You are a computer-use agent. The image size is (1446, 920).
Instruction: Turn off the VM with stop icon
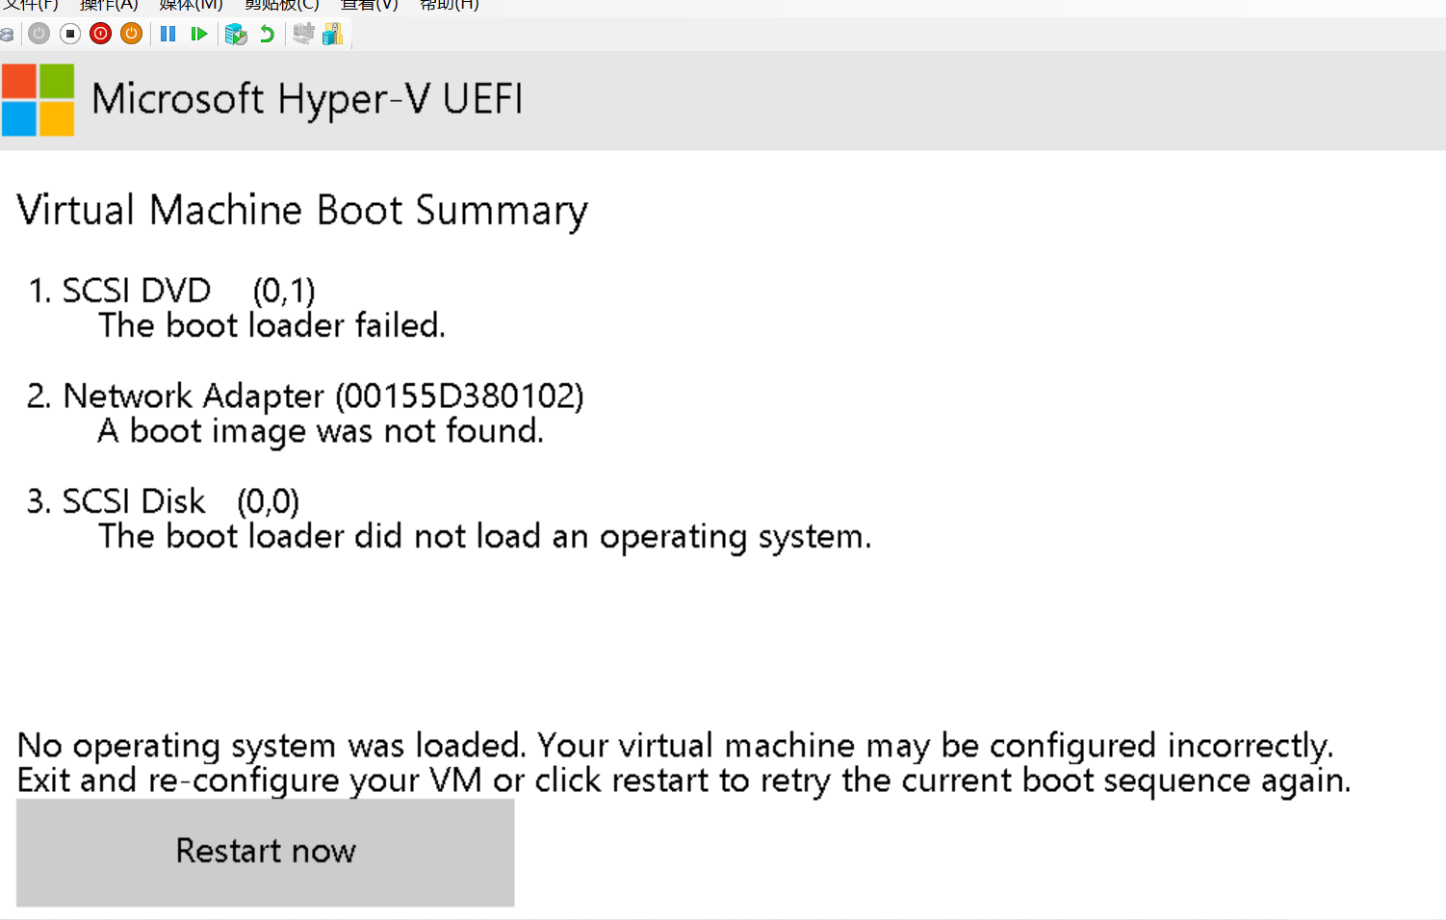pos(70,34)
